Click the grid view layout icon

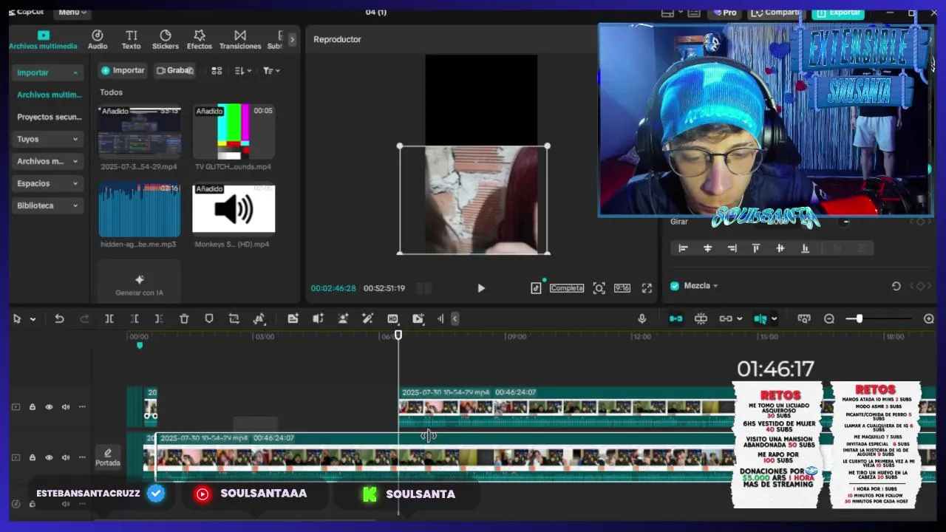coord(217,70)
